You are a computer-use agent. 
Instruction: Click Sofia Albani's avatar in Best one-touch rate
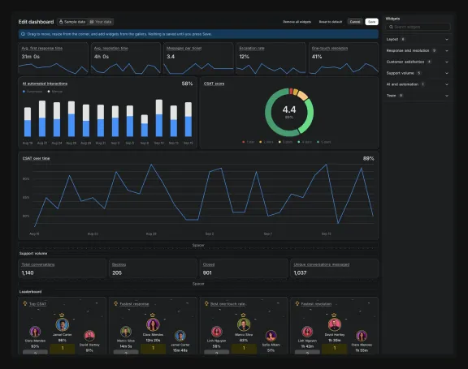coord(271,336)
